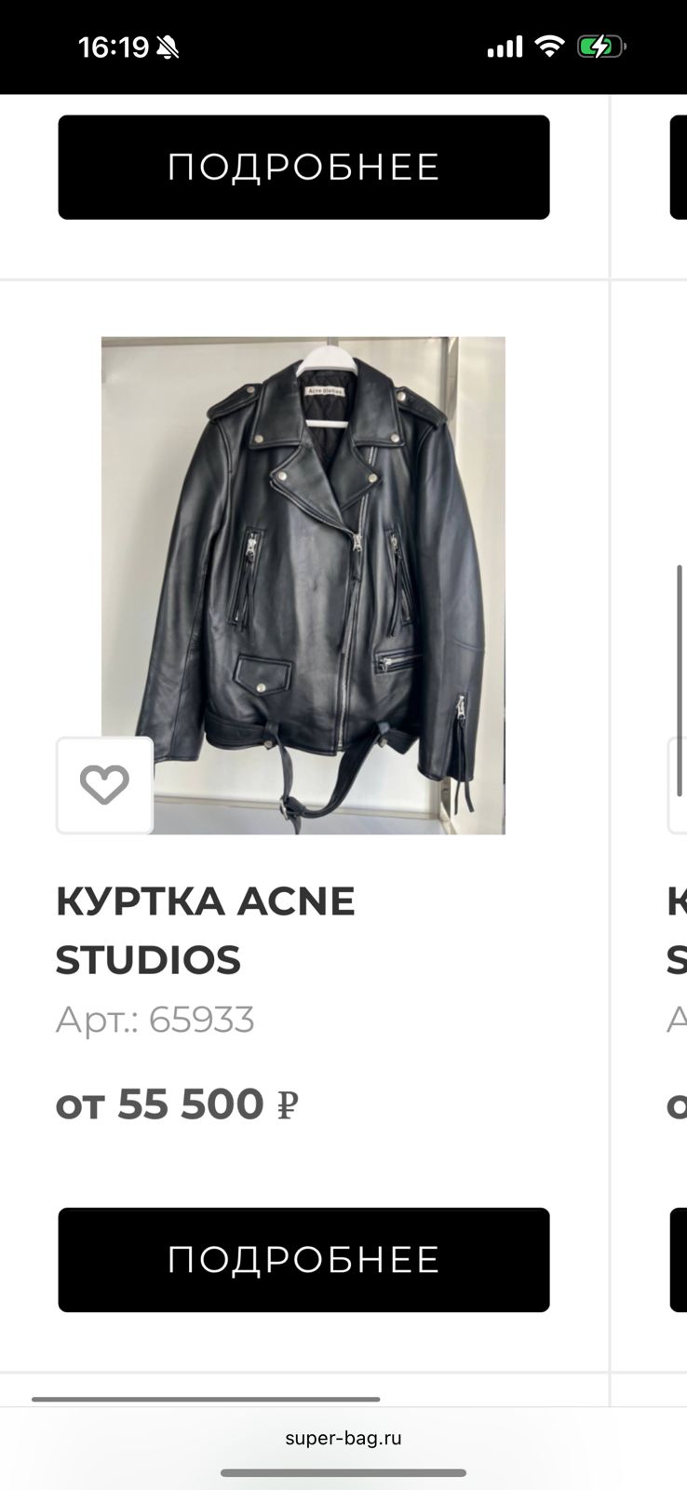This screenshot has height=1490, width=687.
Task: Toggle the favorite state of the leather jacket
Action: [x=104, y=785]
